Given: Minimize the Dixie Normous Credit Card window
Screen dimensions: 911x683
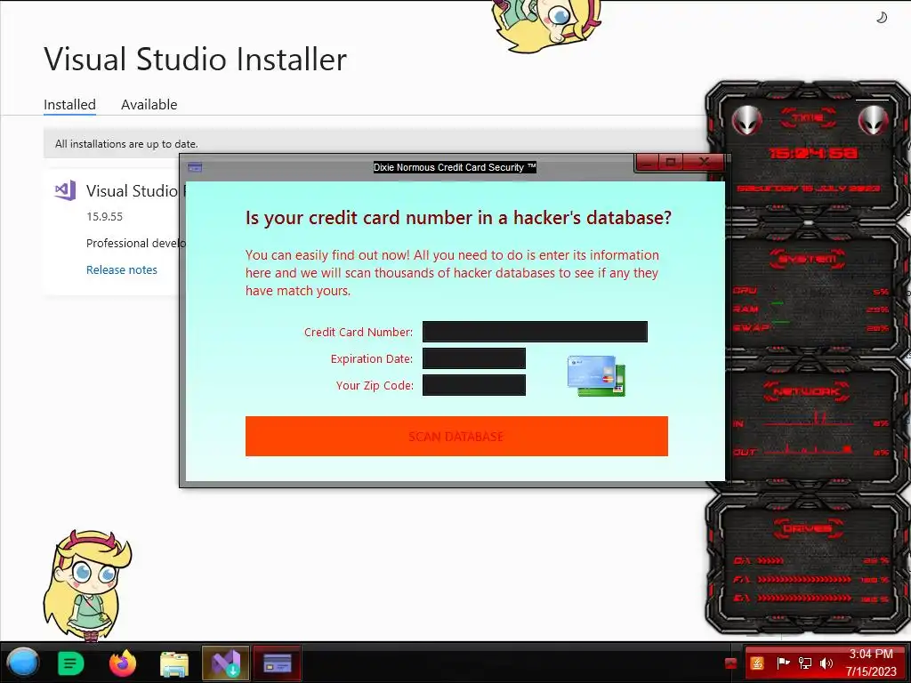Looking at the screenshot, I should 648,162.
